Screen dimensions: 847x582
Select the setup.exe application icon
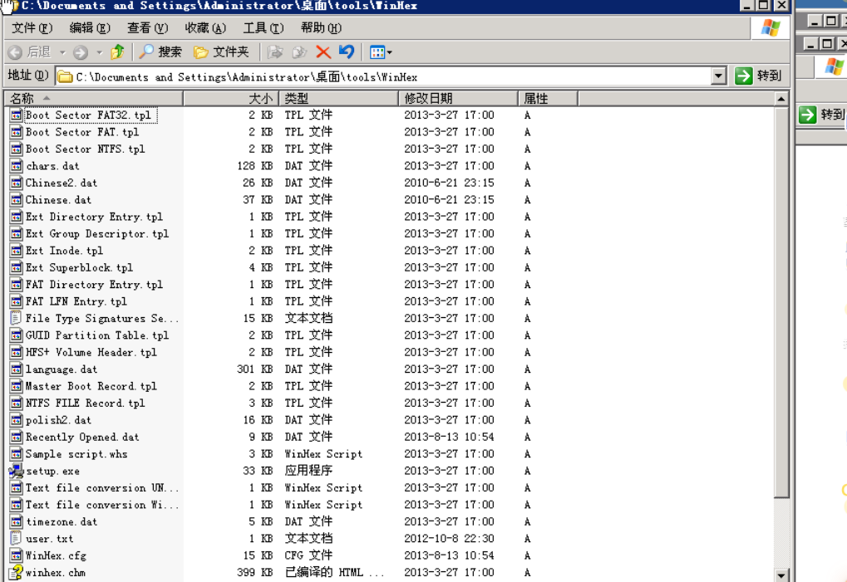pyautogui.click(x=16, y=471)
